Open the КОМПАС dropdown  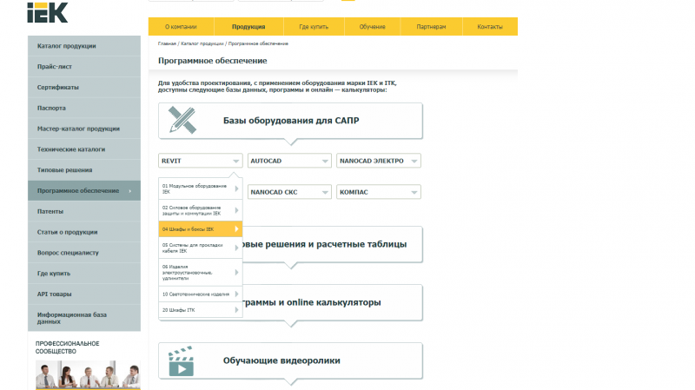[379, 192]
